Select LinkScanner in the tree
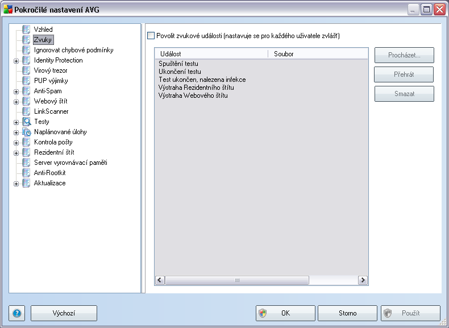 pos(51,111)
